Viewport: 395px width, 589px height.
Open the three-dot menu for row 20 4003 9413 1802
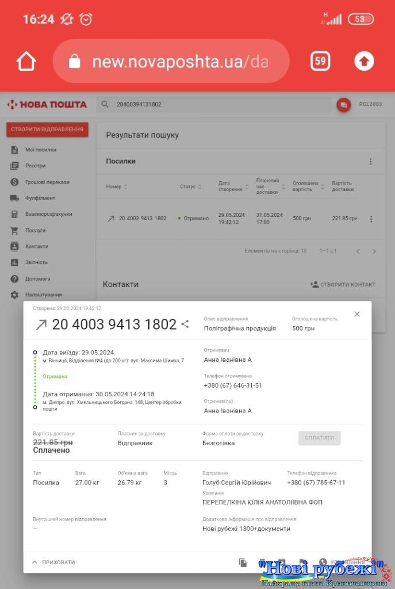[371, 219]
